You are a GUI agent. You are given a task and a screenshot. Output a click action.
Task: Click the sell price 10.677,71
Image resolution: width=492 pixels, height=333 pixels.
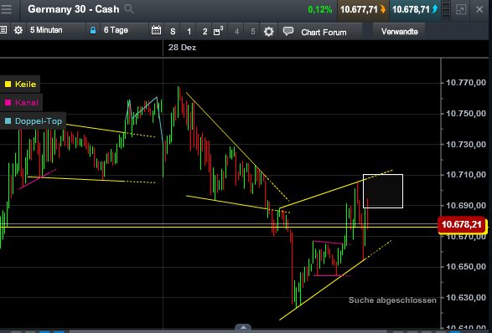[363, 10]
